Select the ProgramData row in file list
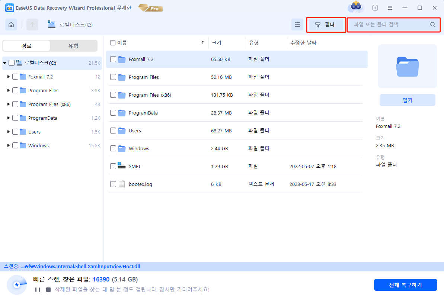This screenshot has width=444, height=296. point(236,113)
